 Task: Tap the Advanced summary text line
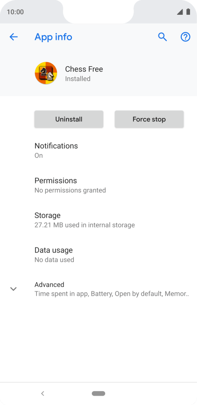point(112,294)
